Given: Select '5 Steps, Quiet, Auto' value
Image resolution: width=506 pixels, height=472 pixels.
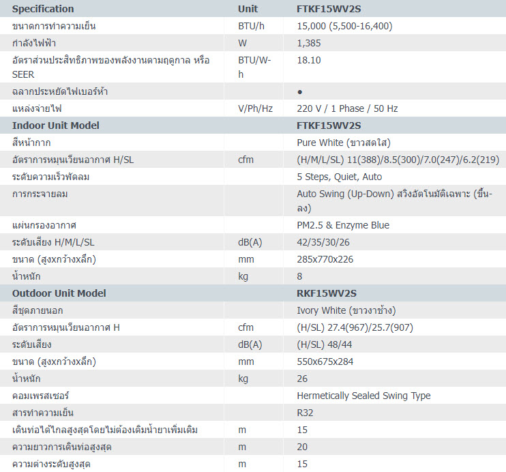Looking at the screenshot, I should point(339,177).
